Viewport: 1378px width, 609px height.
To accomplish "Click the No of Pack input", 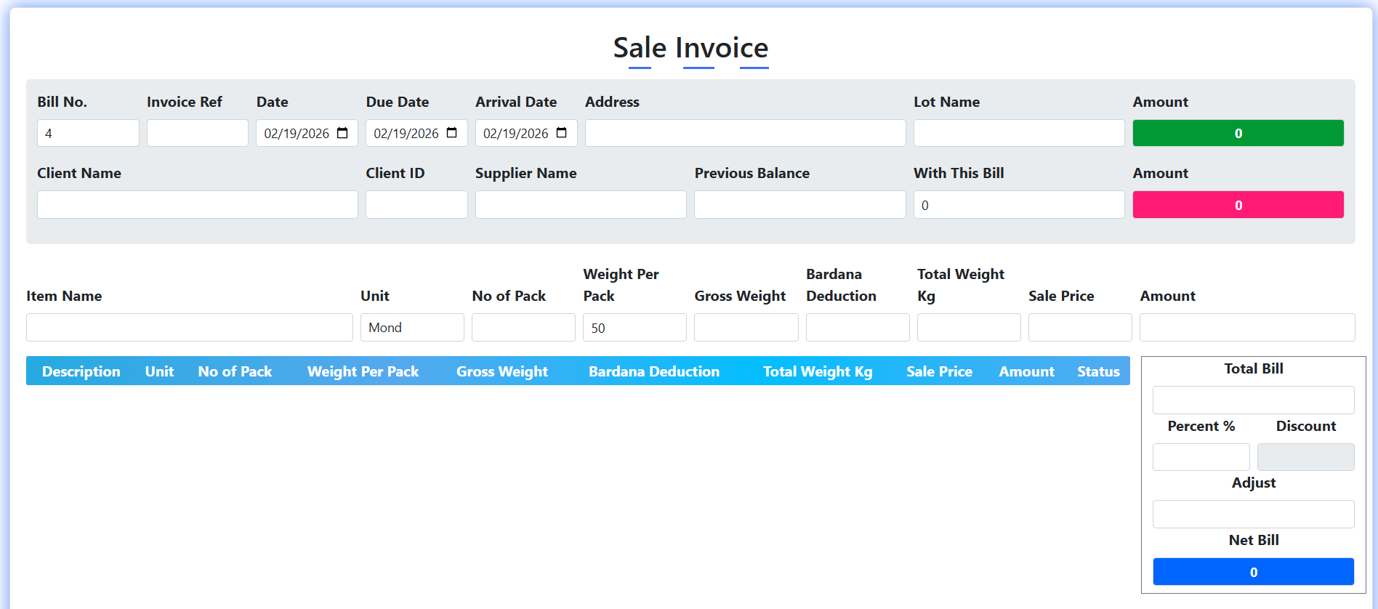I will 523,328.
